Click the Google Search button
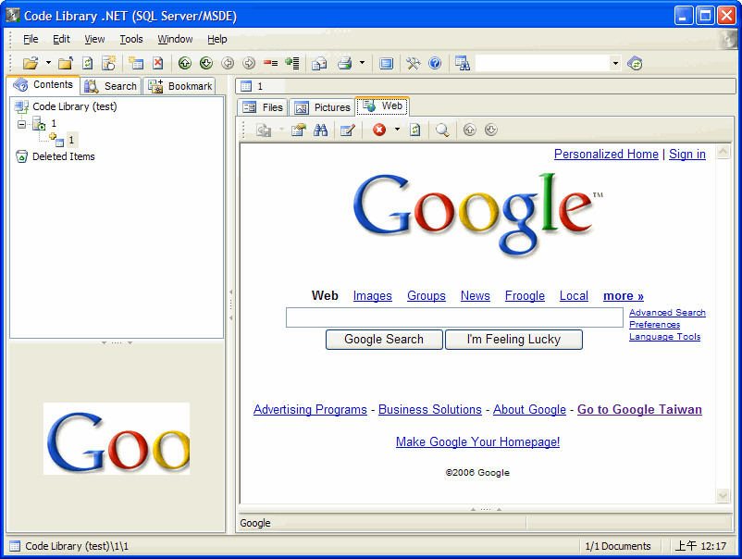This screenshot has height=559, width=742. [384, 340]
